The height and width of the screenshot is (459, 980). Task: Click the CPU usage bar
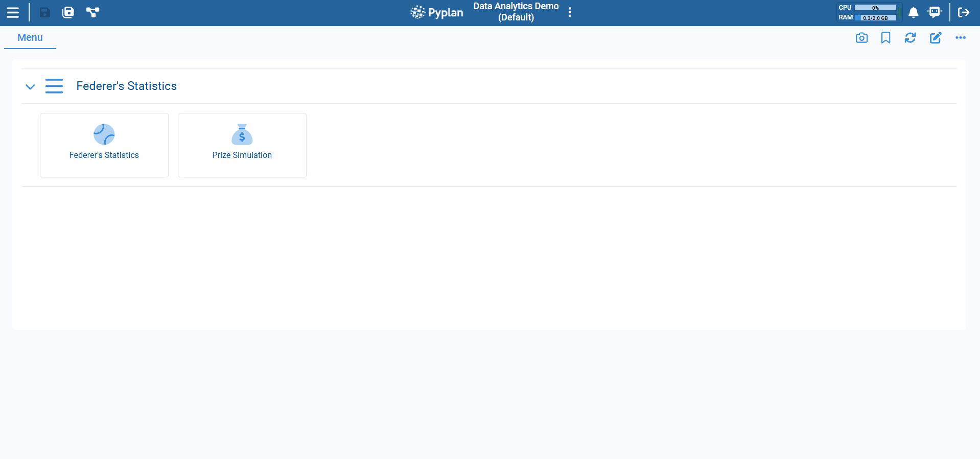[875, 8]
